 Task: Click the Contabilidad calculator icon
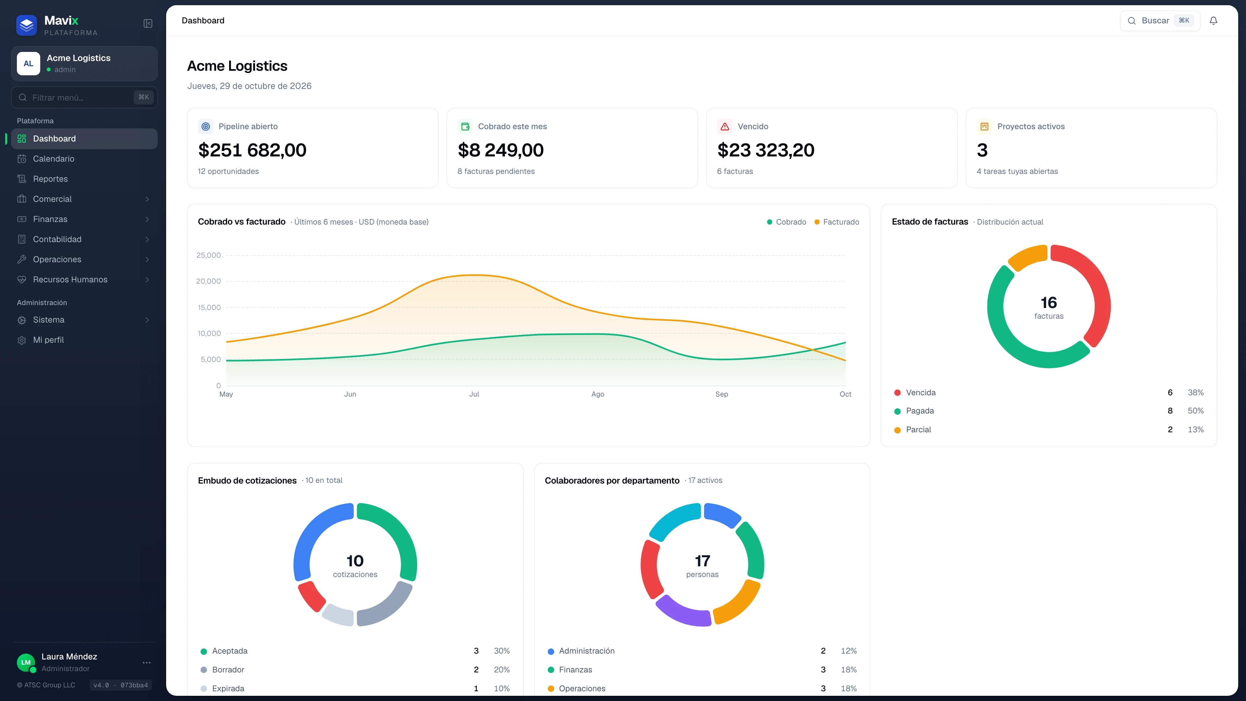[22, 240]
